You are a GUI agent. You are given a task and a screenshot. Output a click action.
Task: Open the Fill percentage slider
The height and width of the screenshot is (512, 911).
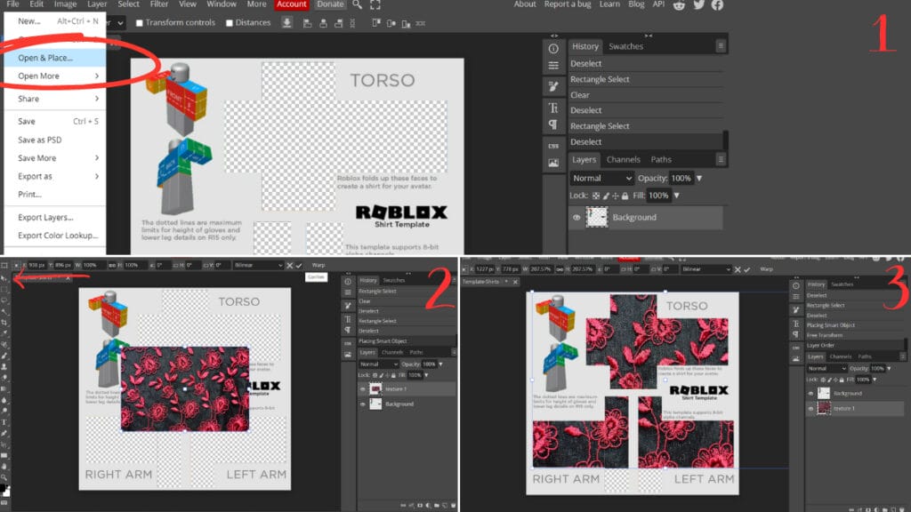[676, 195]
